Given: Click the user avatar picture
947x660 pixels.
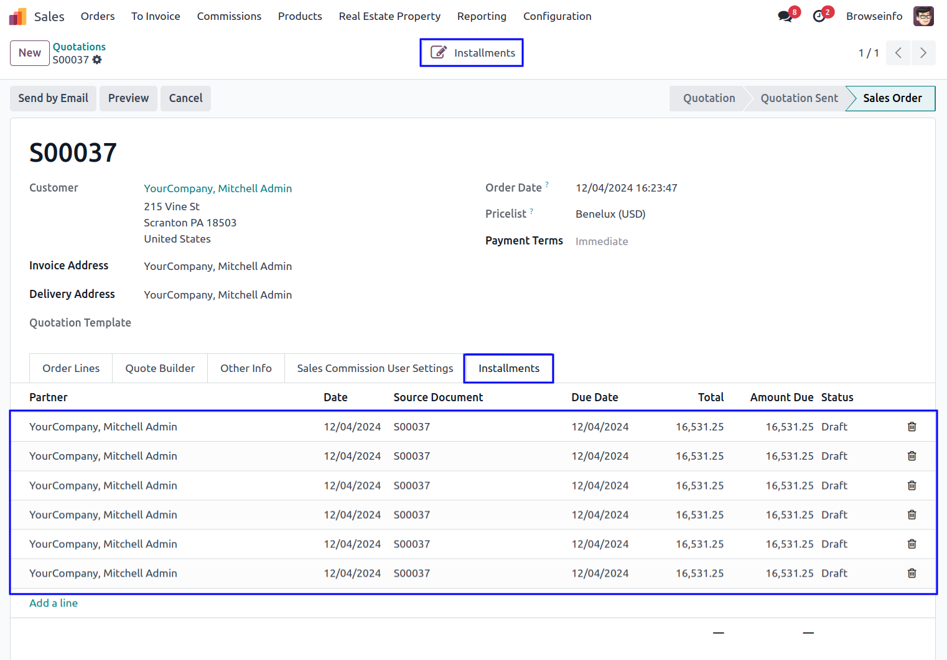Looking at the screenshot, I should (923, 16).
